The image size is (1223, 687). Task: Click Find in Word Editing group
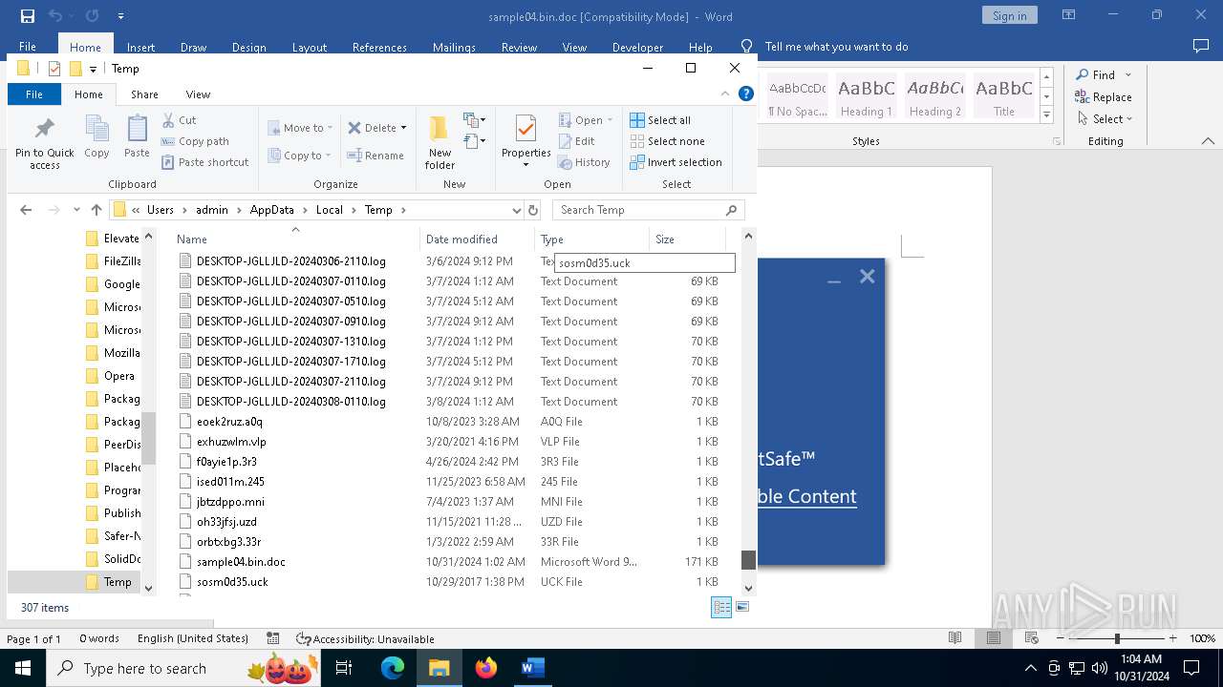1094,74
